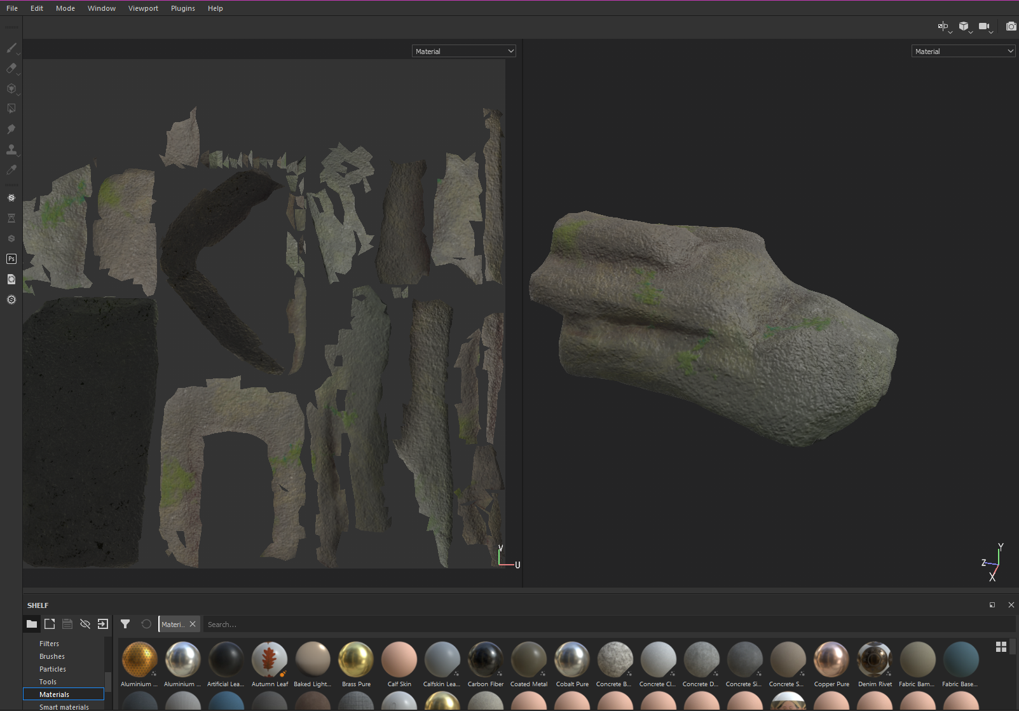Open the Viewport menu
The width and height of the screenshot is (1019, 711).
coord(143,8)
